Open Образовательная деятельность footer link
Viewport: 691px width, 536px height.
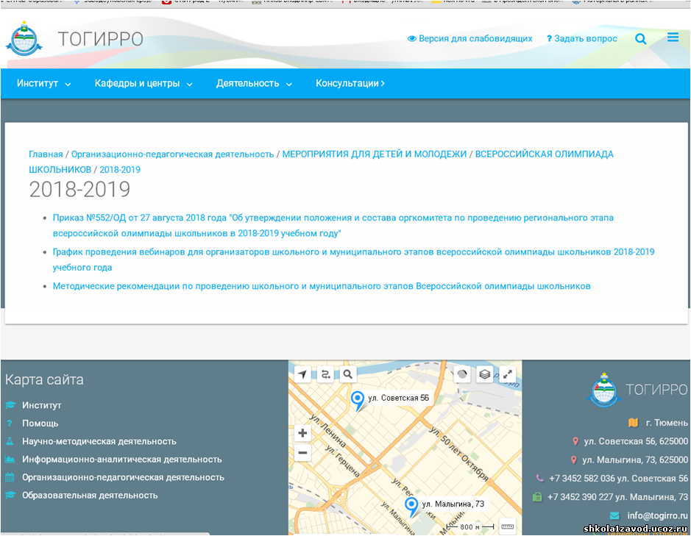(90, 496)
